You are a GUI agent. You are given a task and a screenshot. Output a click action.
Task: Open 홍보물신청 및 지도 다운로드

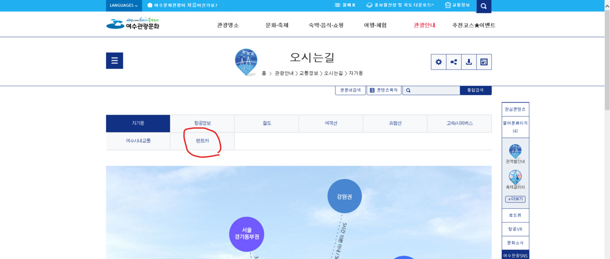point(400,5)
